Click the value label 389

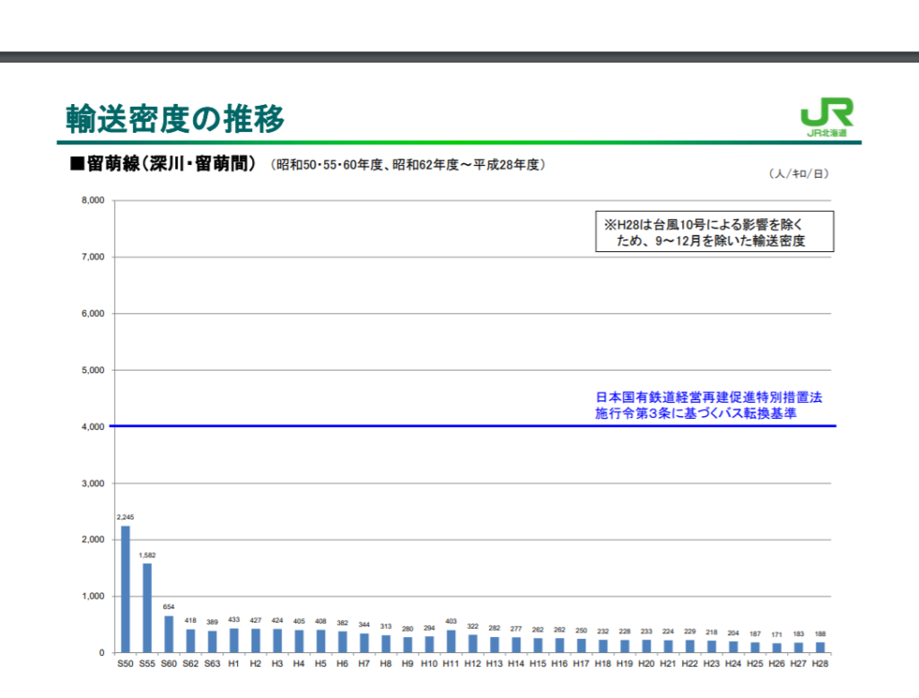(x=212, y=622)
